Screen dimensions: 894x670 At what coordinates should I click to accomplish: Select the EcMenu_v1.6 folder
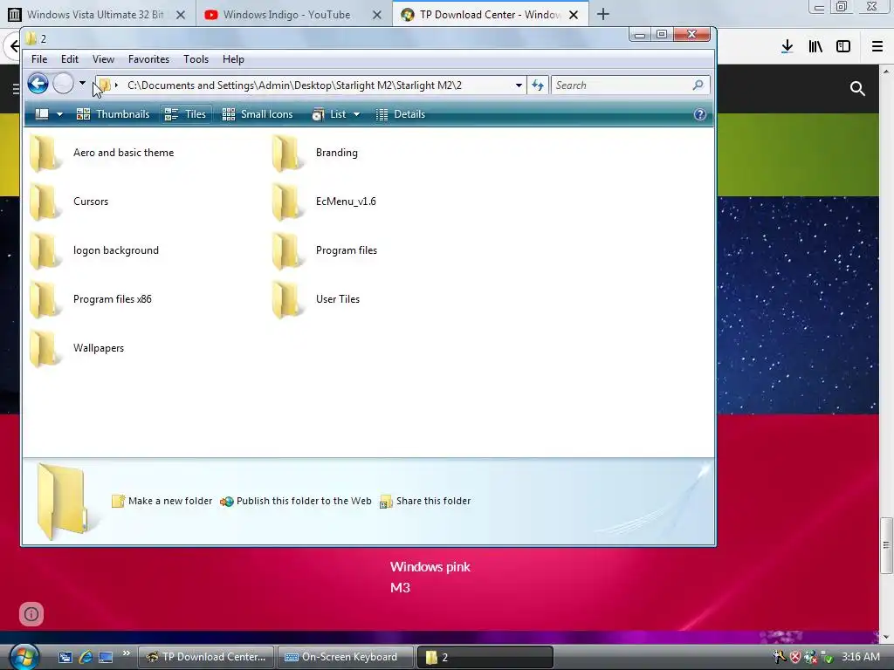click(x=324, y=202)
